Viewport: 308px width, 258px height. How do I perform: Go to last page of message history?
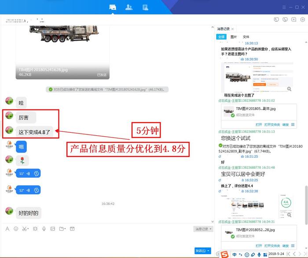pyautogui.click(x=305, y=254)
